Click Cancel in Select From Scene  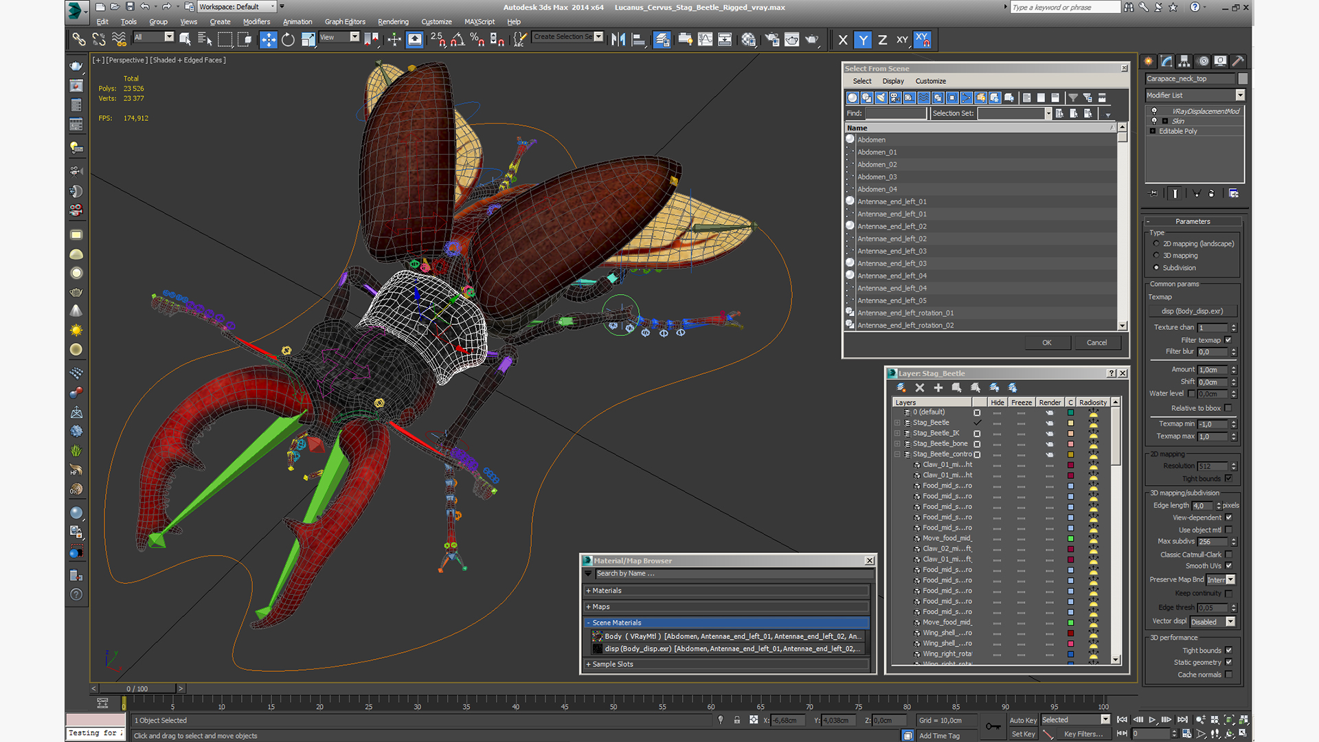click(1096, 343)
